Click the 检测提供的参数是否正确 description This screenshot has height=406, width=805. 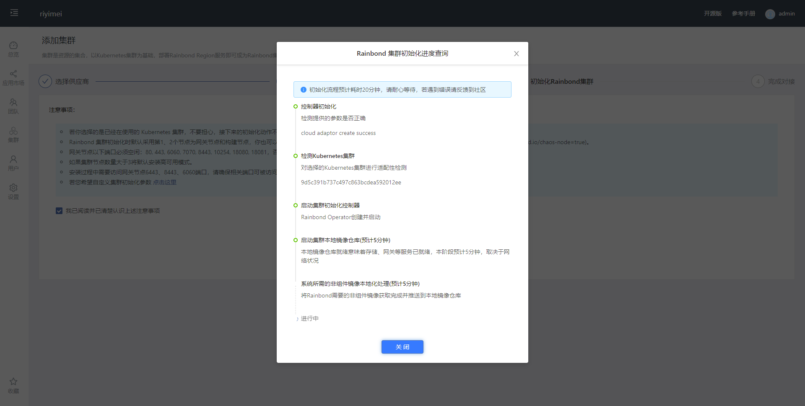click(x=333, y=118)
